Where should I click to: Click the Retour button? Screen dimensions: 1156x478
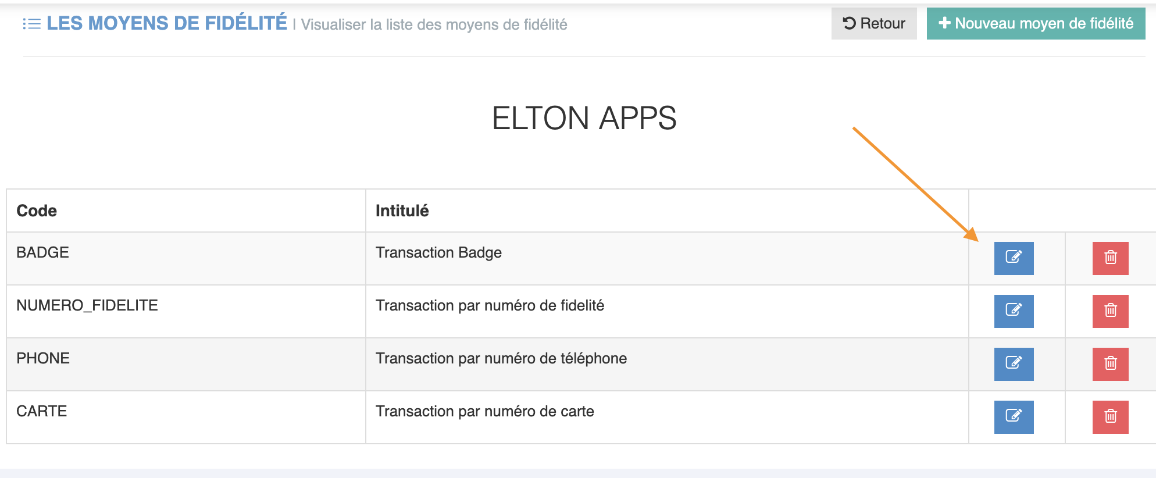pos(873,23)
